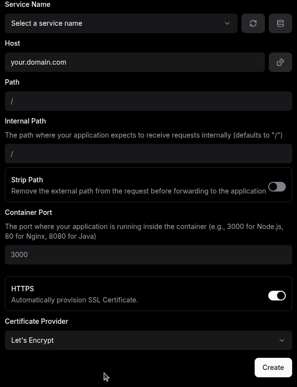
Task: Click the Certificate Provider chevron arrow
Action: tap(282, 340)
